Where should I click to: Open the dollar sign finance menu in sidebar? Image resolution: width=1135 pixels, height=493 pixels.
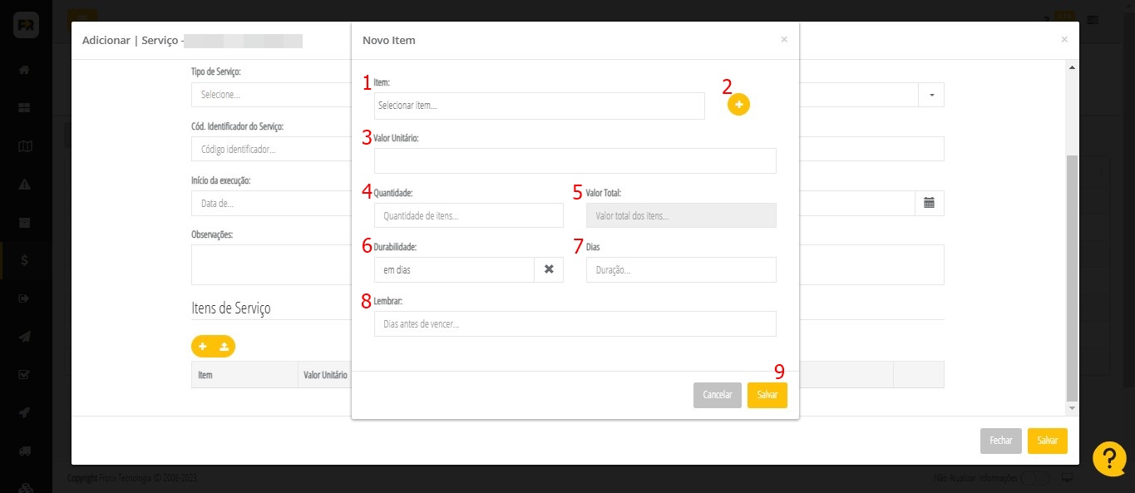[x=25, y=260]
